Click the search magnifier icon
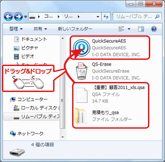 click(157, 16)
